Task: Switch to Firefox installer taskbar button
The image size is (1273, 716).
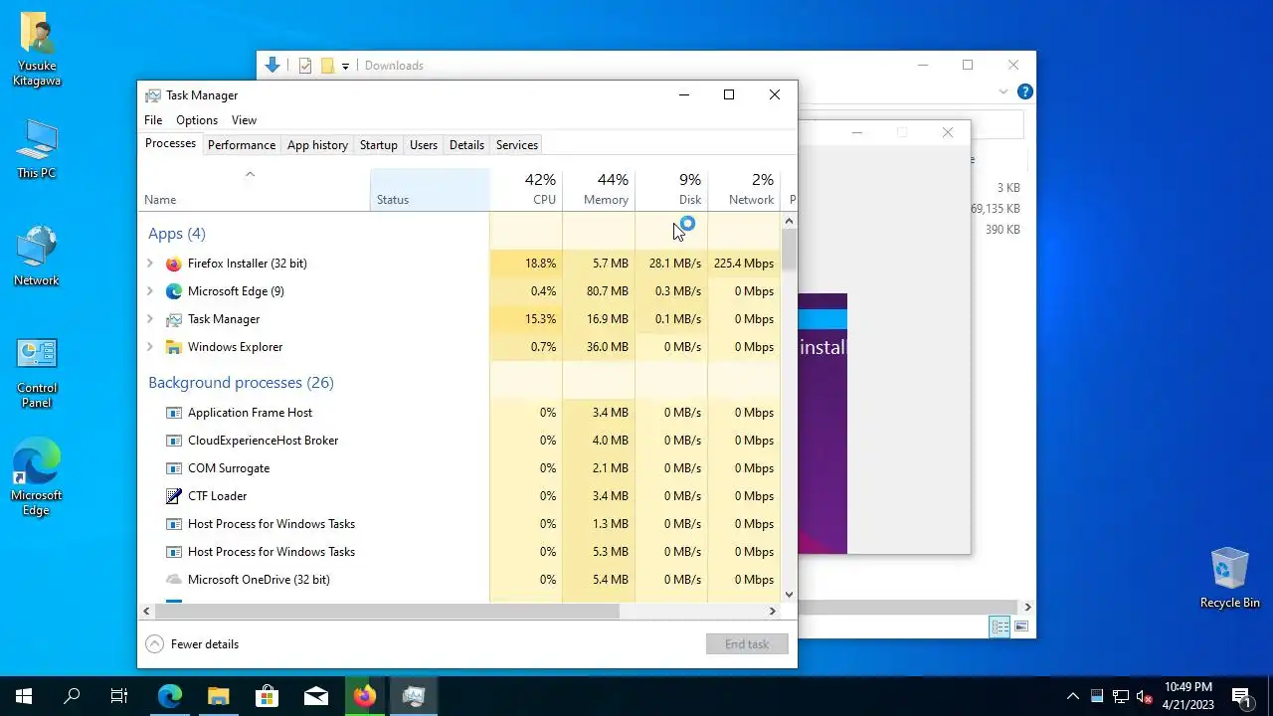Action: point(364,696)
